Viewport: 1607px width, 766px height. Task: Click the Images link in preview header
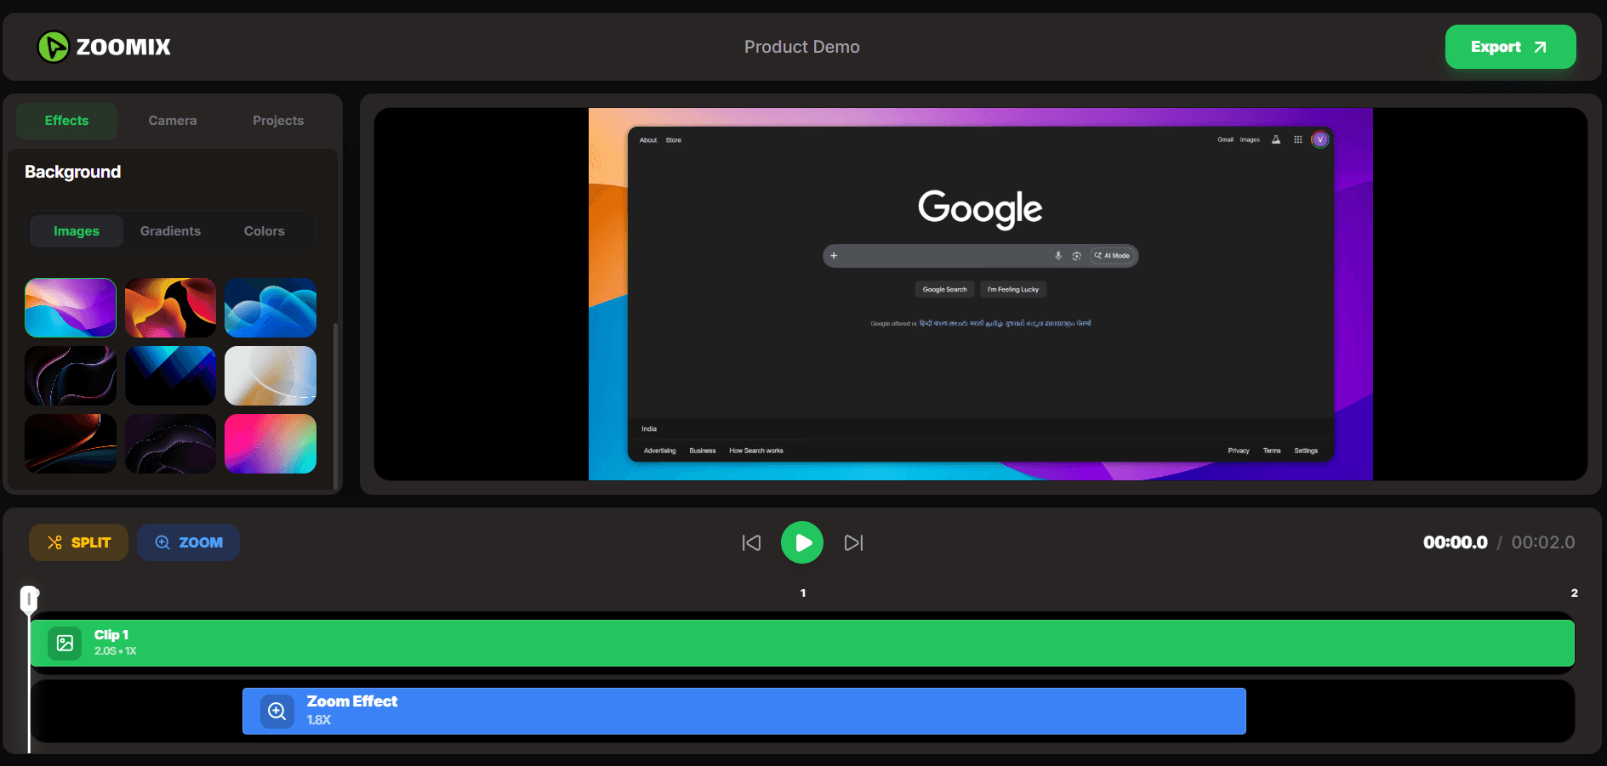point(1250,139)
